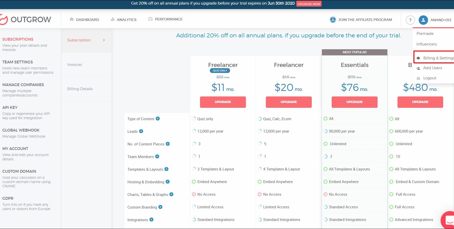Viewport: 454px width, 229px height.
Task: Upgrade to the Essentials plan
Action: coord(354,102)
